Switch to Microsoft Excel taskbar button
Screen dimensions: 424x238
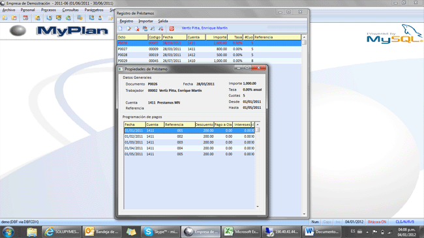tap(241, 231)
